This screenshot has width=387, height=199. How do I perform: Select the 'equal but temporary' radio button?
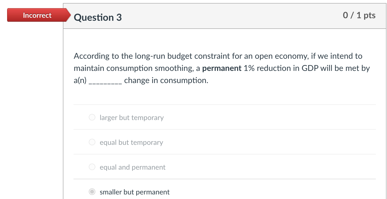point(92,142)
